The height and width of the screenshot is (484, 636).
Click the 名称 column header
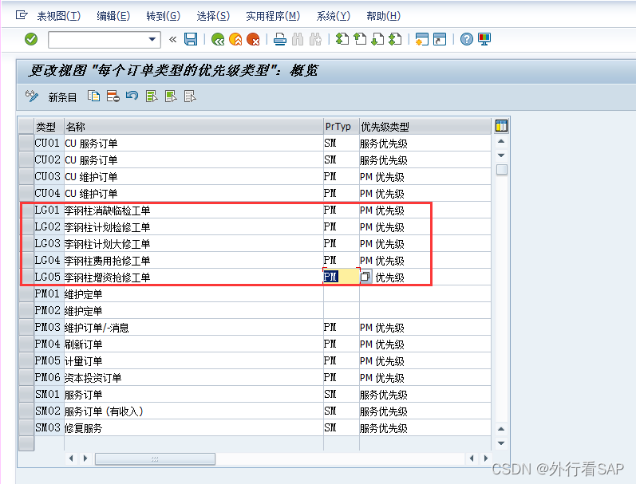[x=194, y=127]
